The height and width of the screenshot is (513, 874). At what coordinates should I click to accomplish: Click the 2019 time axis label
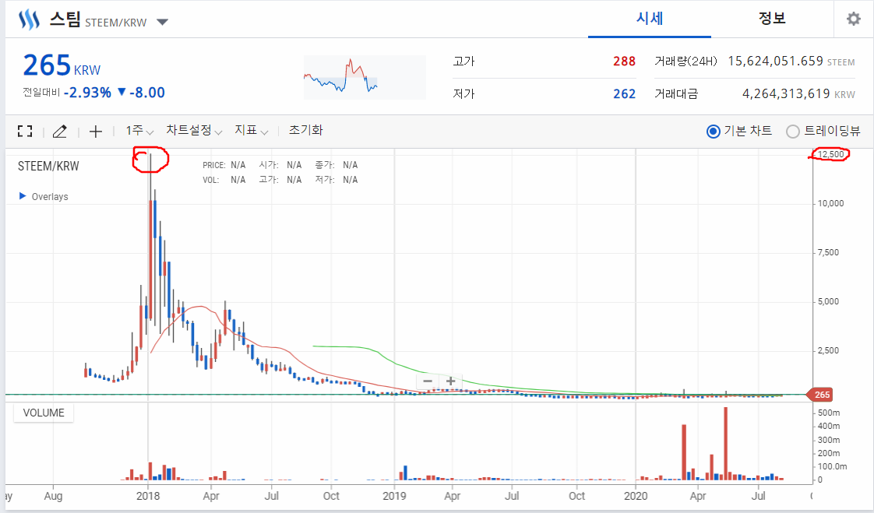[395, 496]
